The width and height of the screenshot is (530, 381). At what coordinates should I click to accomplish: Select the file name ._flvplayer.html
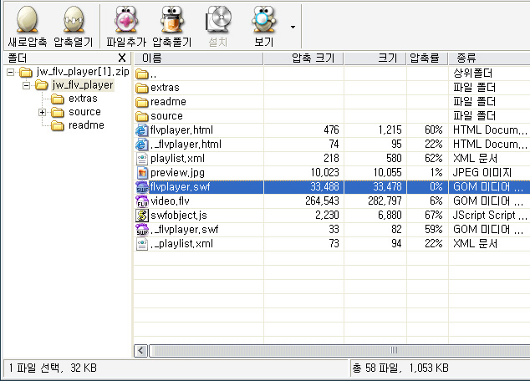point(186,145)
